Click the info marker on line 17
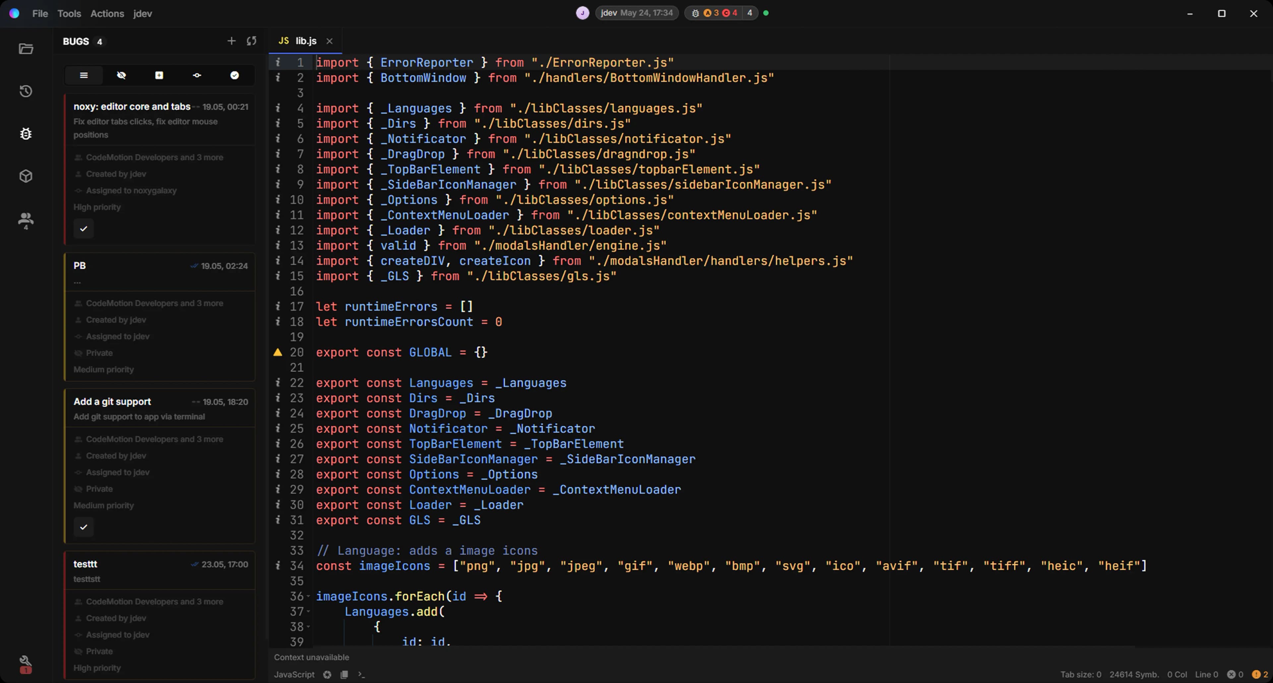 click(x=278, y=306)
